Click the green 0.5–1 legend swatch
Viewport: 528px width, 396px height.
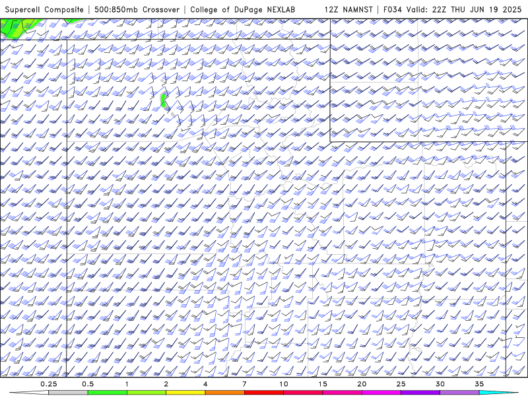tap(108, 393)
